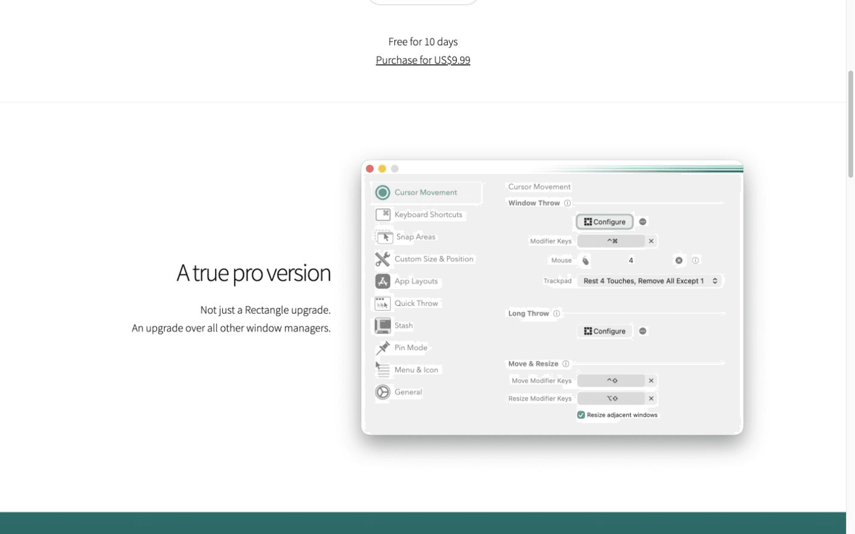Open the Purchase for US$9.99 link
The image size is (855, 534).
coord(423,60)
